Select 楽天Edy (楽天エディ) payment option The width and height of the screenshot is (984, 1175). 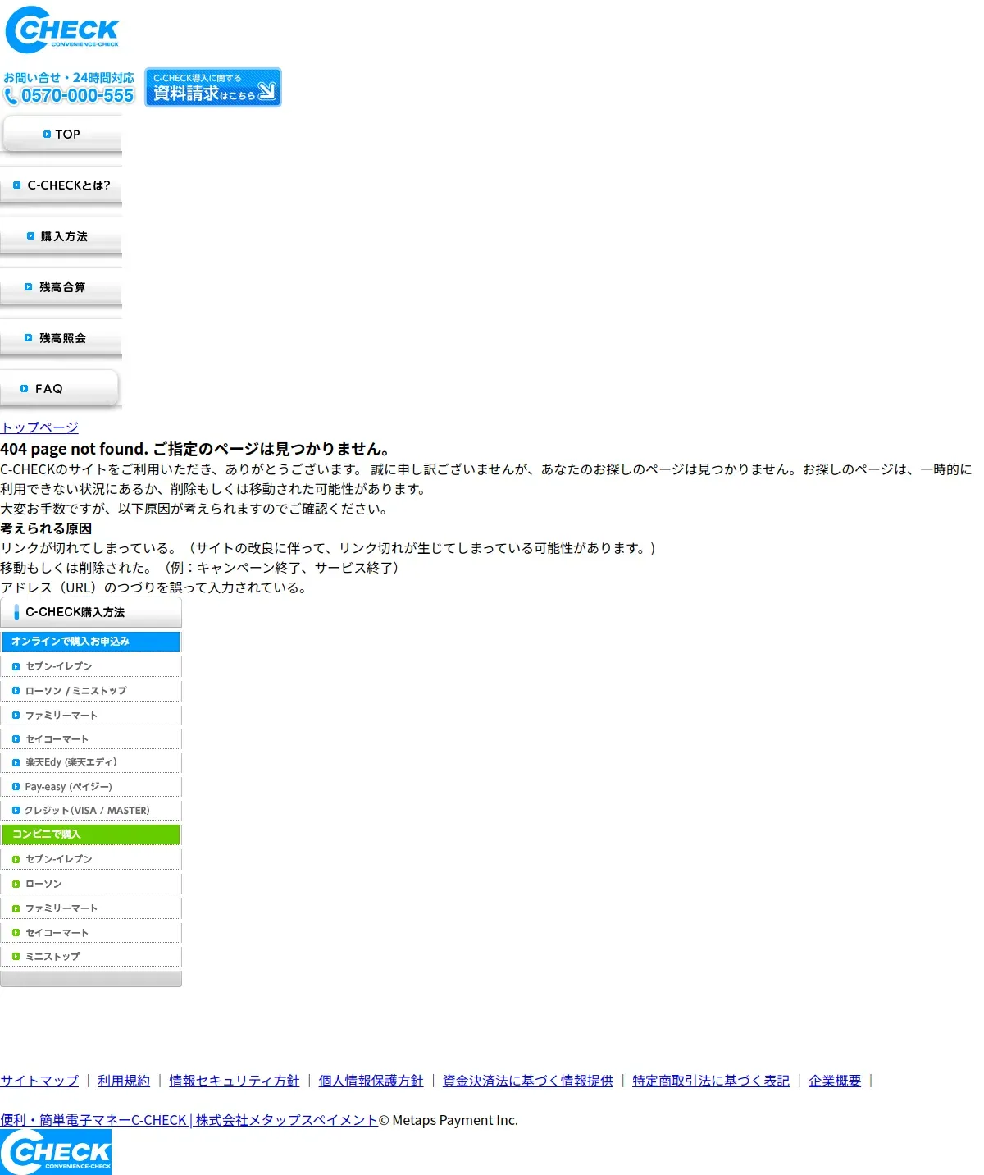point(91,762)
